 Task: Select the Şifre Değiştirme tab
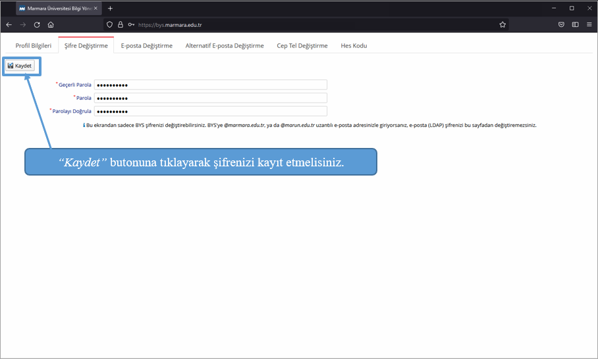pyautogui.click(x=86, y=45)
